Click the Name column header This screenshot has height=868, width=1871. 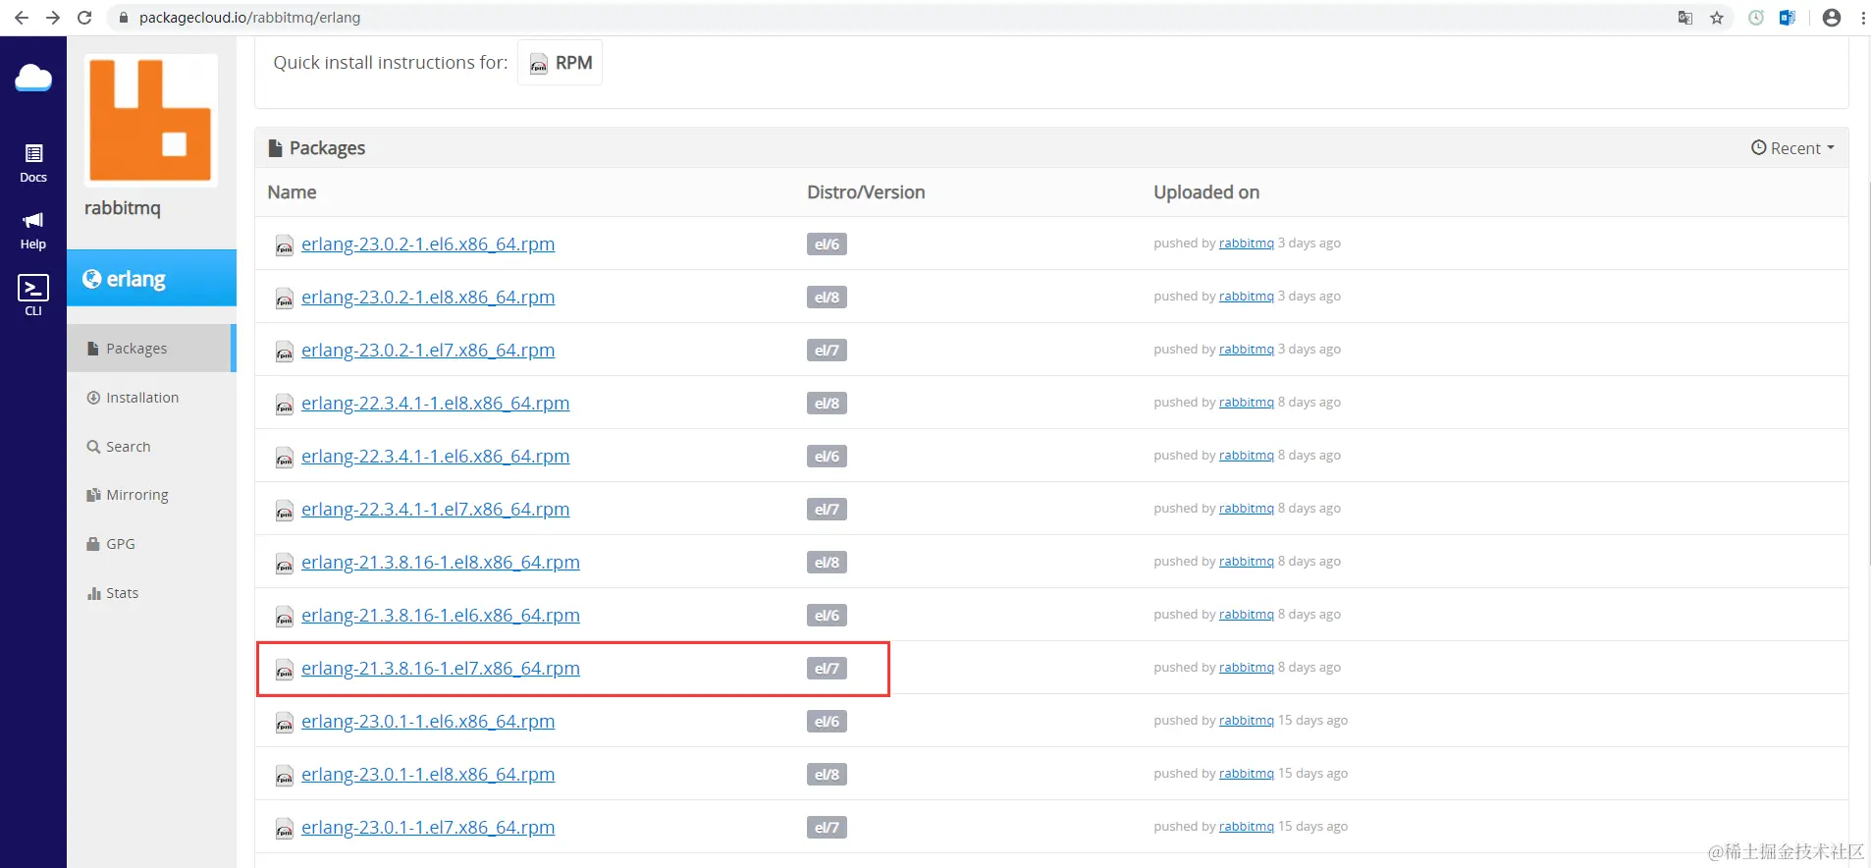tap(293, 192)
